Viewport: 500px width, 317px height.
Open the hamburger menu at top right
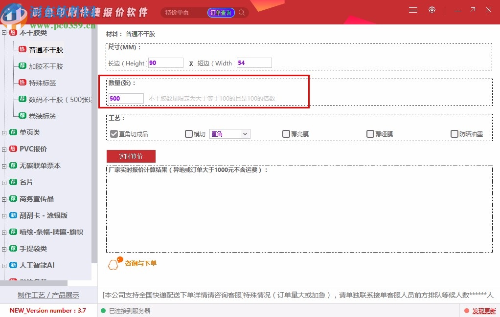(412, 9)
